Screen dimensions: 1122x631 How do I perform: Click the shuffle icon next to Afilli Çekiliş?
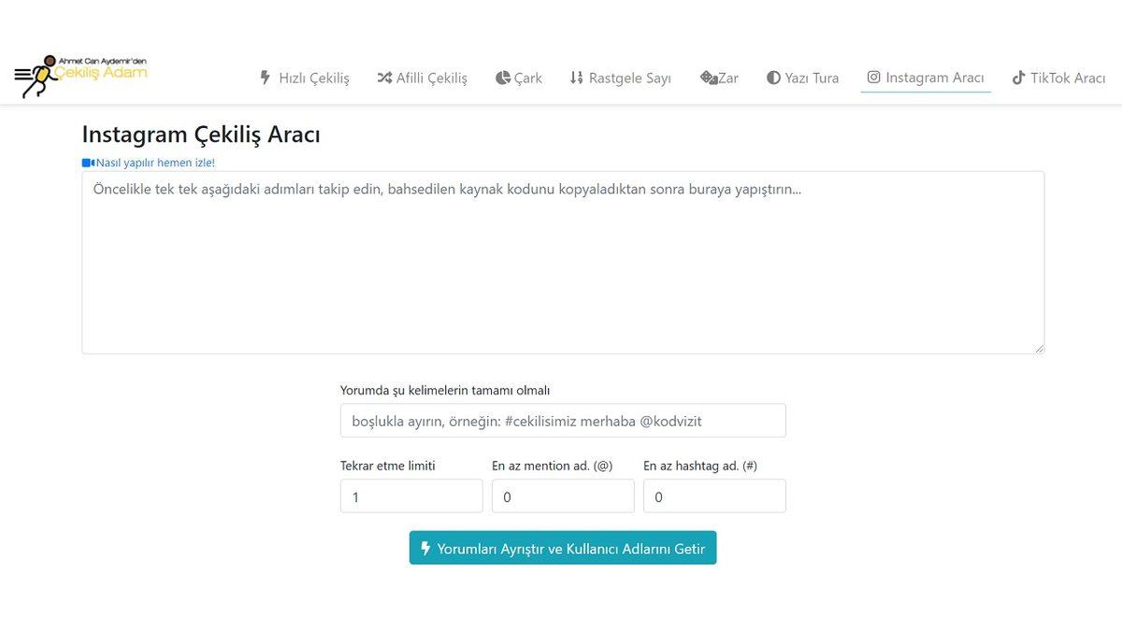384,78
